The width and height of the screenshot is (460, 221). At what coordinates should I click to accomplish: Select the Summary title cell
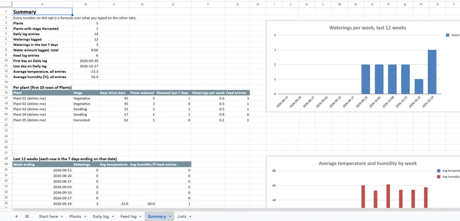coord(42,12)
